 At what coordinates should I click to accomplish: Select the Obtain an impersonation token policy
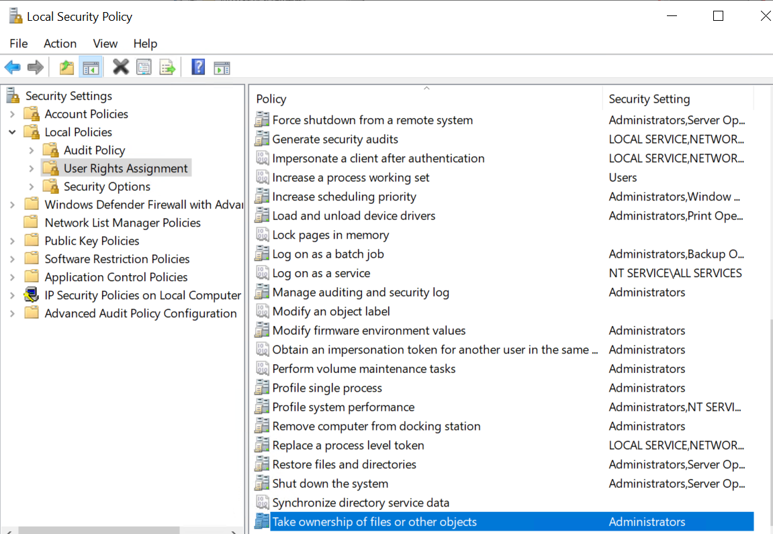(x=435, y=350)
